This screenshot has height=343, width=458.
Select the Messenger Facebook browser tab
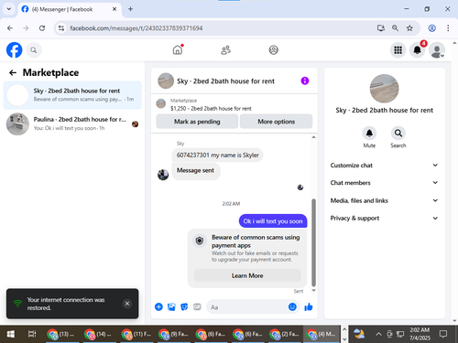pos(70,9)
